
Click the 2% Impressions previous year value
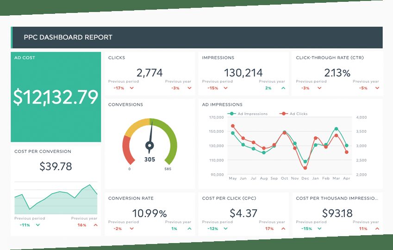pyautogui.click(x=268, y=88)
